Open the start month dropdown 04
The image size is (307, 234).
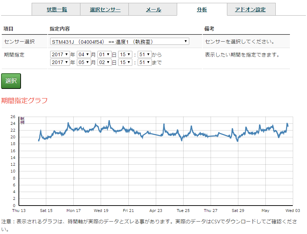tap(84, 54)
